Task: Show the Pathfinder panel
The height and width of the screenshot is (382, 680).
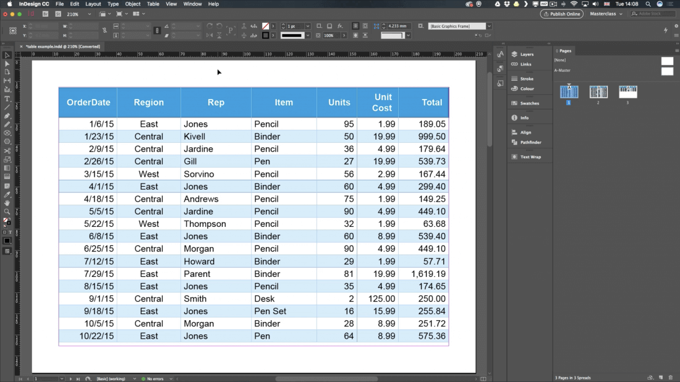Action: (527, 142)
